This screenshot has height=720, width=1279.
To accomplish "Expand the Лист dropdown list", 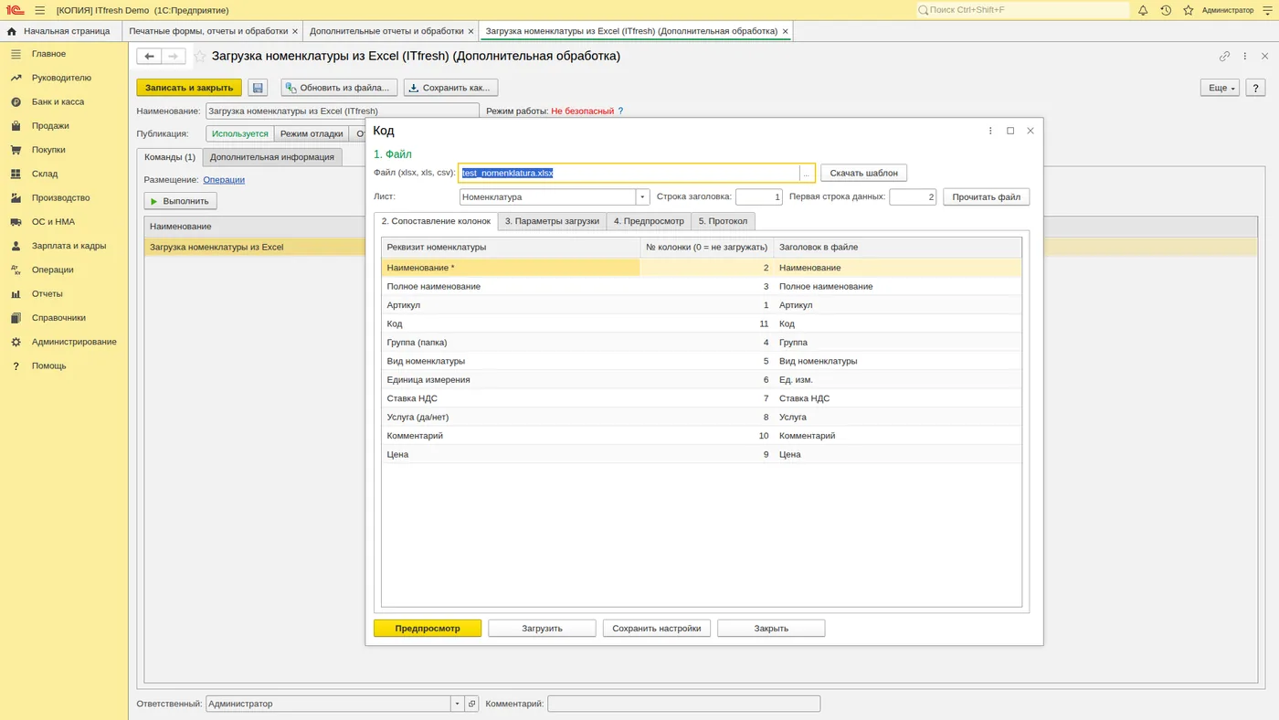I will coord(642,196).
